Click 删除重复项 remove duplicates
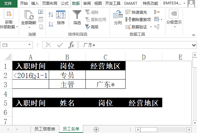Viewport: 197px width, 133px height. (x=138, y=19)
